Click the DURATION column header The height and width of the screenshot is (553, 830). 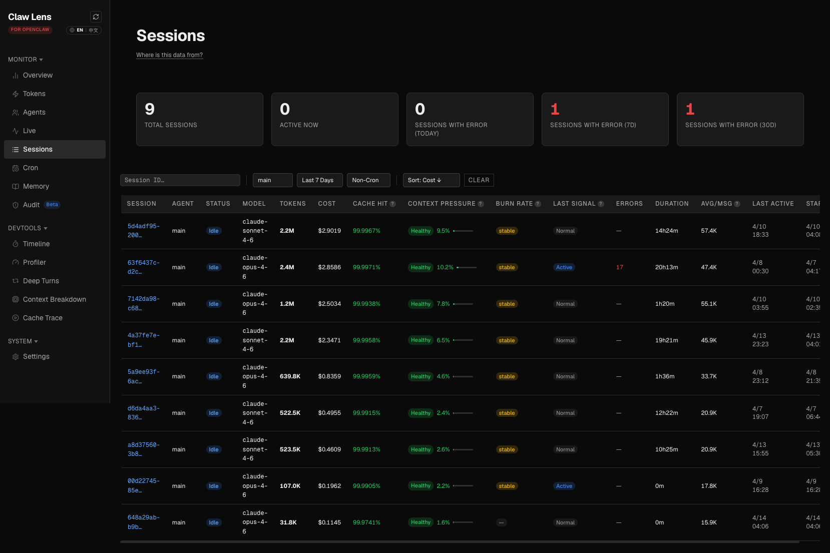click(672, 204)
